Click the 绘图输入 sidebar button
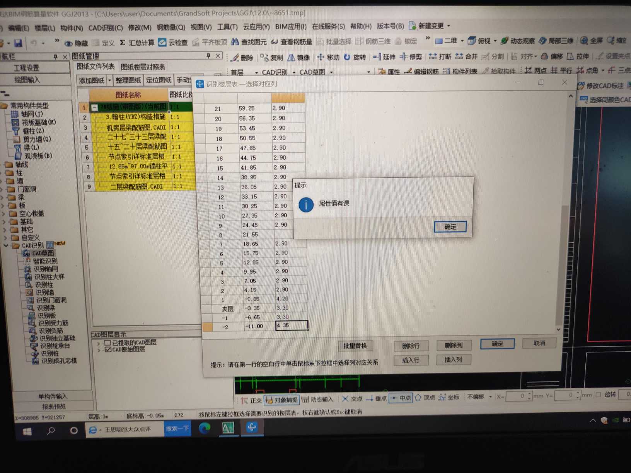The width and height of the screenshot is (631, 473). [x=27, y=80]
